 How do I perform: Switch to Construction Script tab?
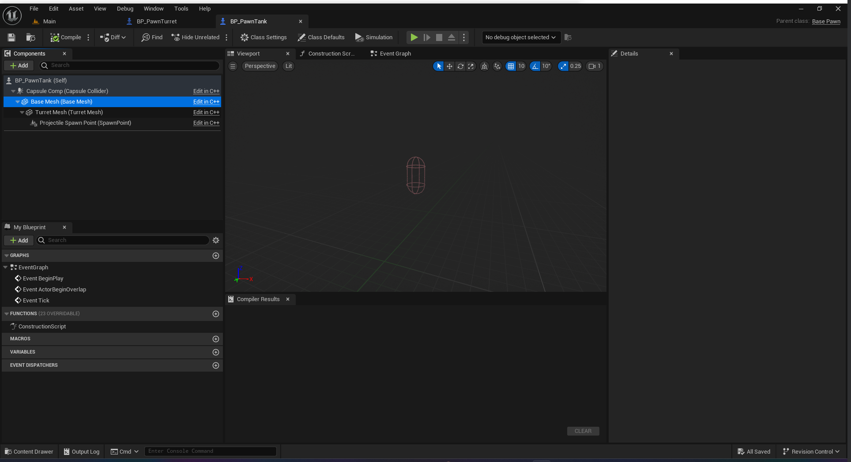pos(328,53)
